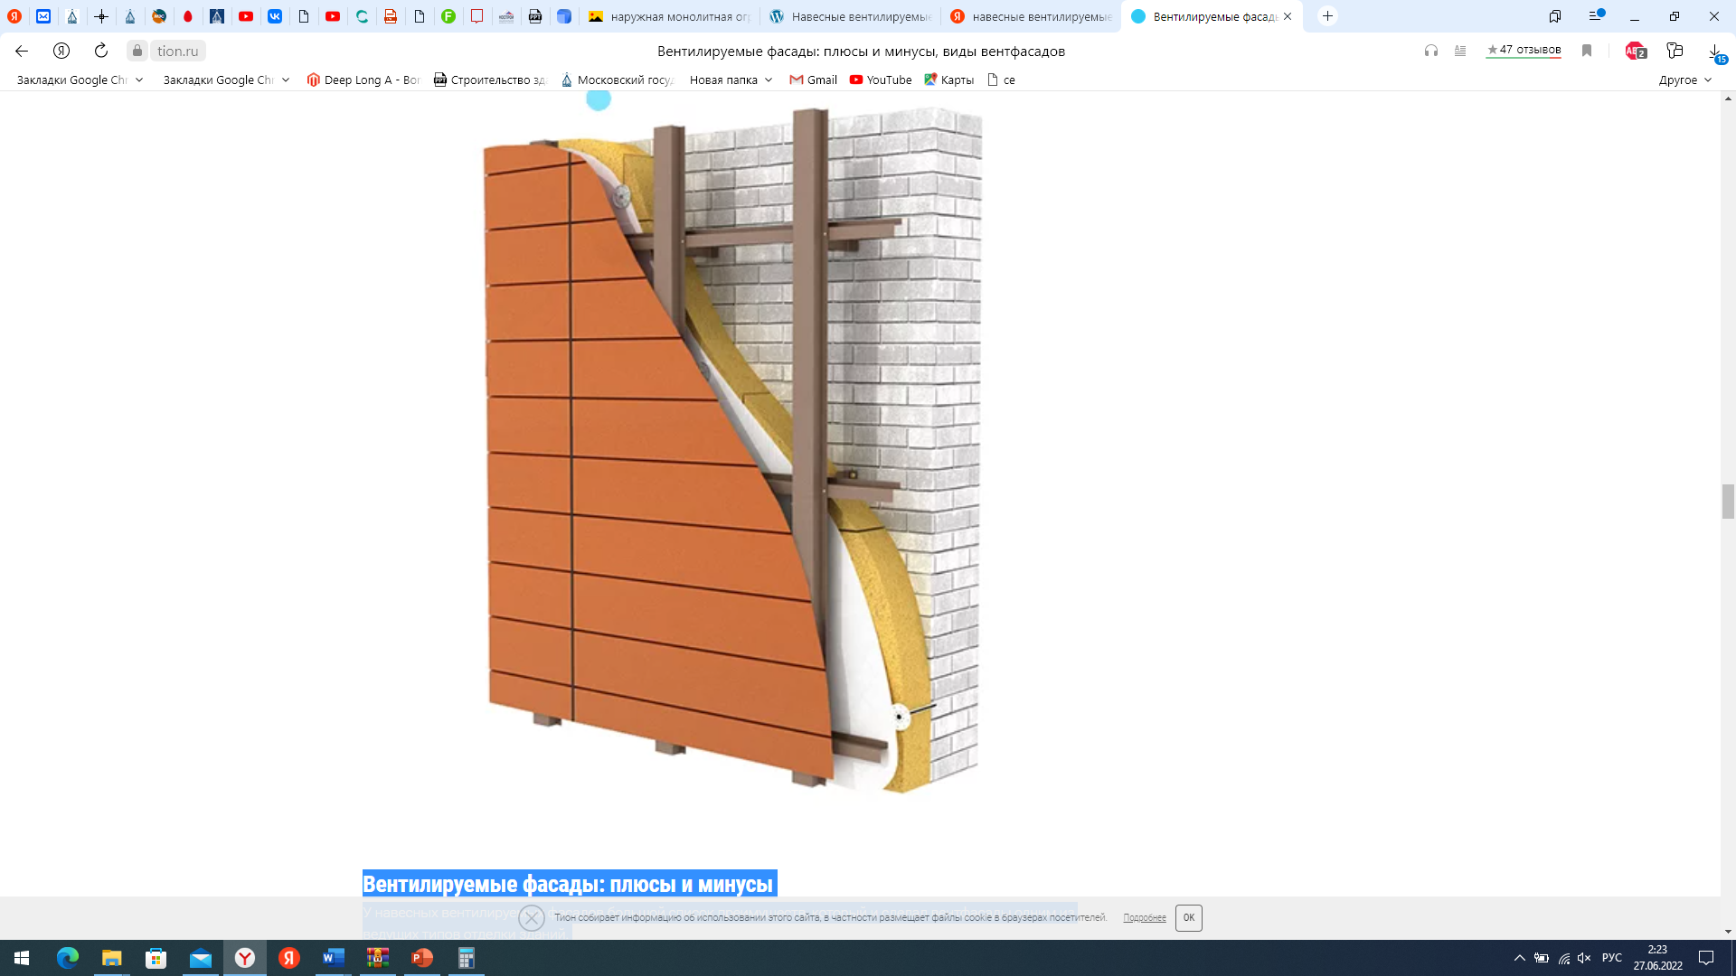Viewport: 1736px width, 976px height.
Task: Reload the current page
Action: click(x=101, y=51)
